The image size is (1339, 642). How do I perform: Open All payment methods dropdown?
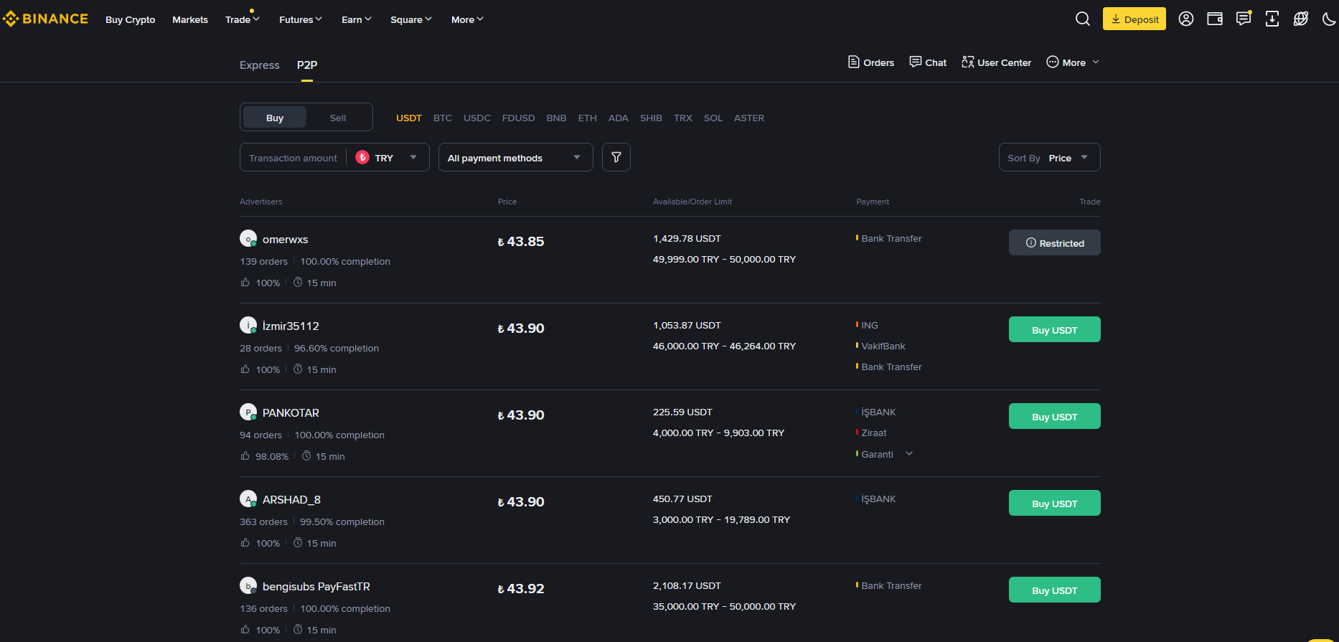[x=515, y=158]
